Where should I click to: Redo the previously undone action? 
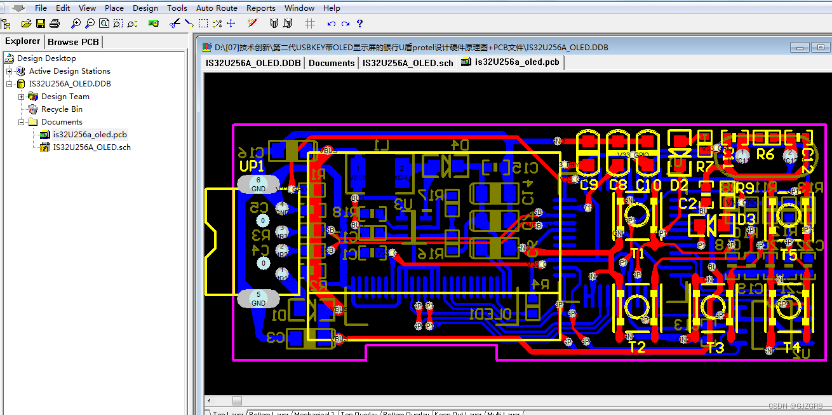click(x=345, y=24)
